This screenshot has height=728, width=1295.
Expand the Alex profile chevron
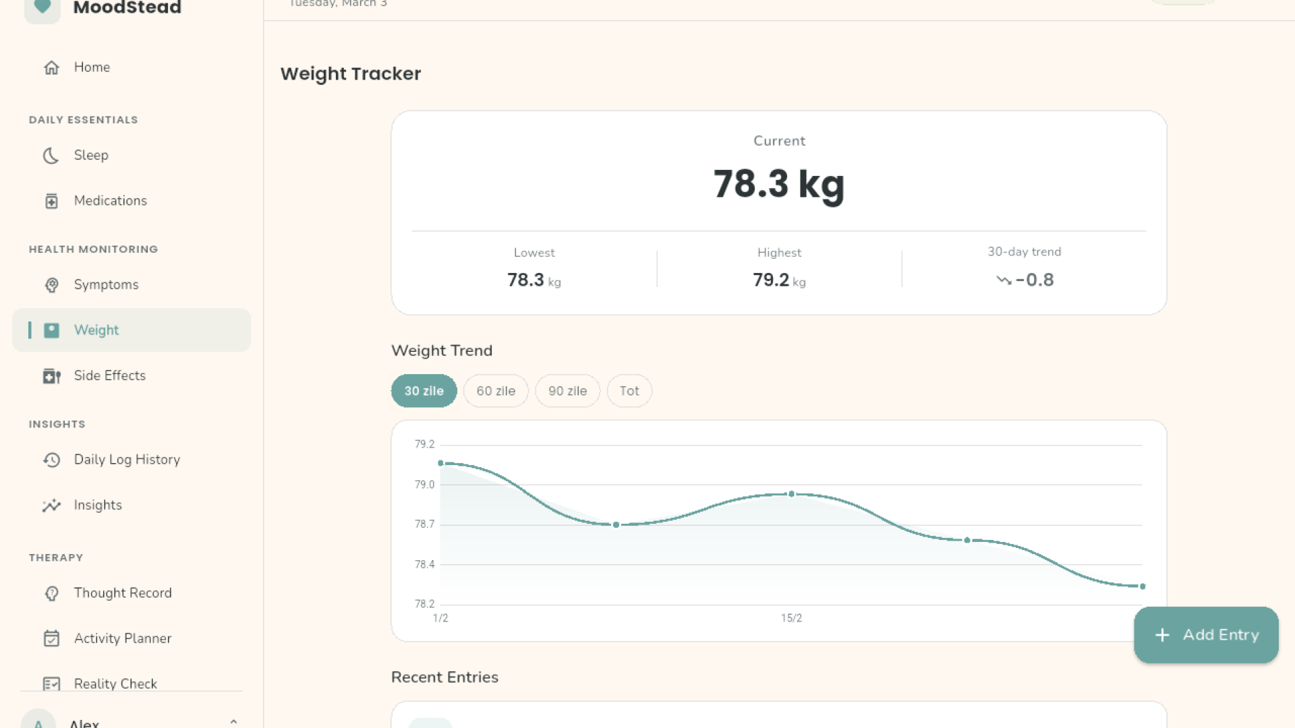(233, 721)
